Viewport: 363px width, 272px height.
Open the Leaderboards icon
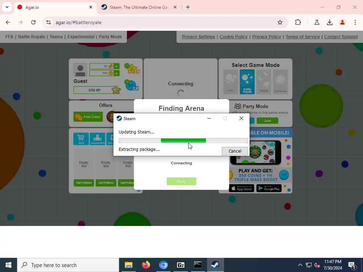coord(97,139)
